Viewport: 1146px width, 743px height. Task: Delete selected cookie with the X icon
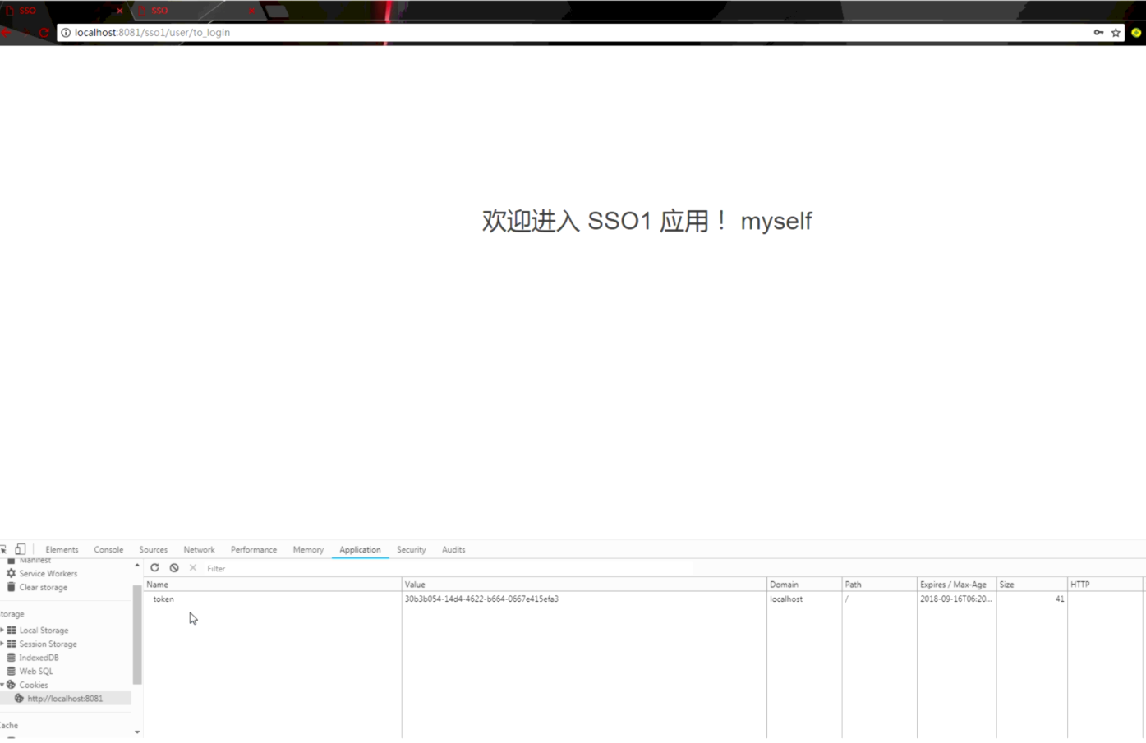(193, 567)
